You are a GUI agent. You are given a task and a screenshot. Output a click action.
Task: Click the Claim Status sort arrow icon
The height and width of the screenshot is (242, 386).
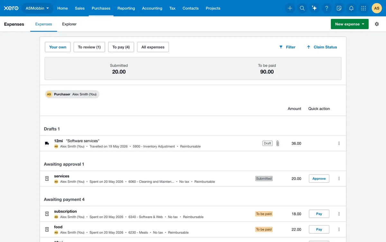308,47
